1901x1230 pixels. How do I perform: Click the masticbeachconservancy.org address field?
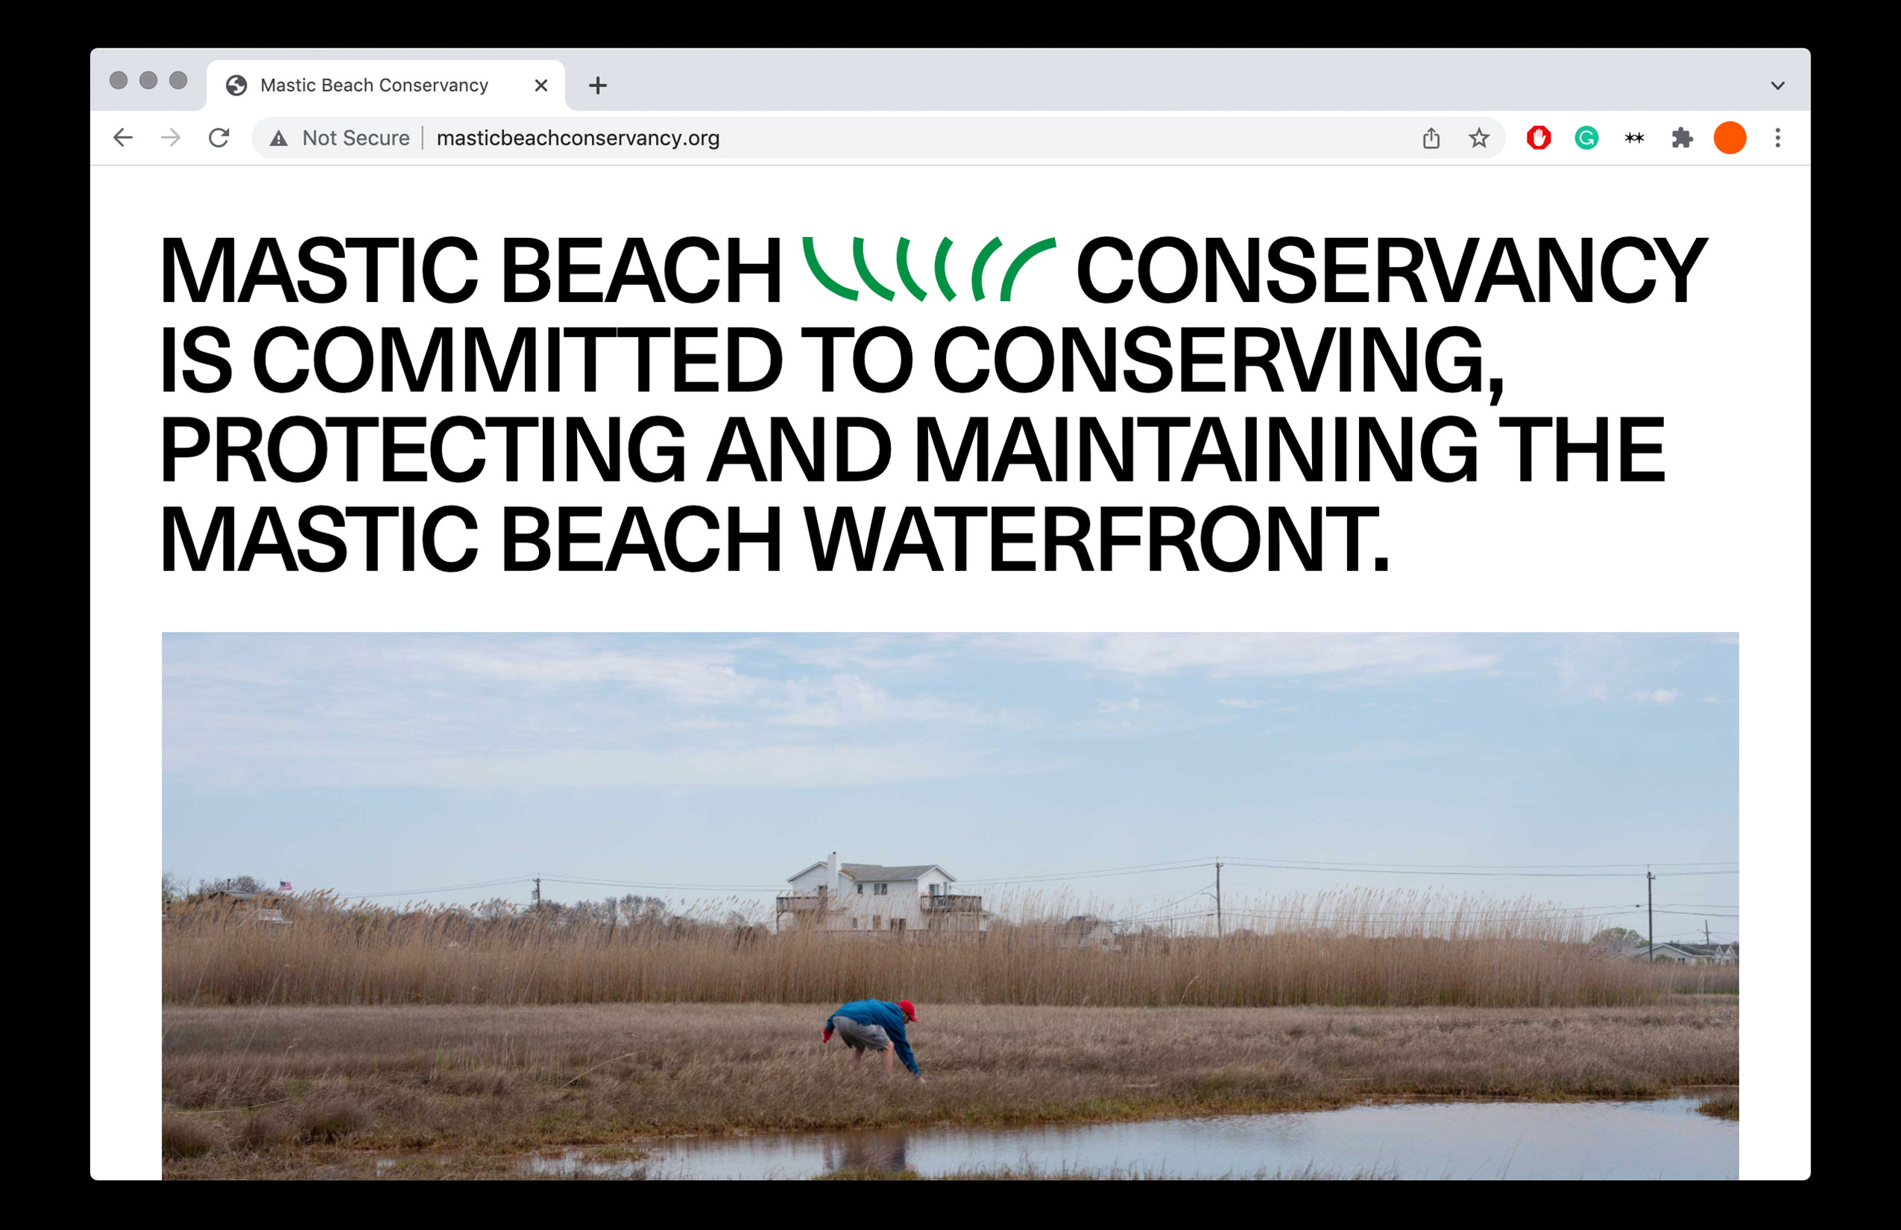[x=879, y=138]
